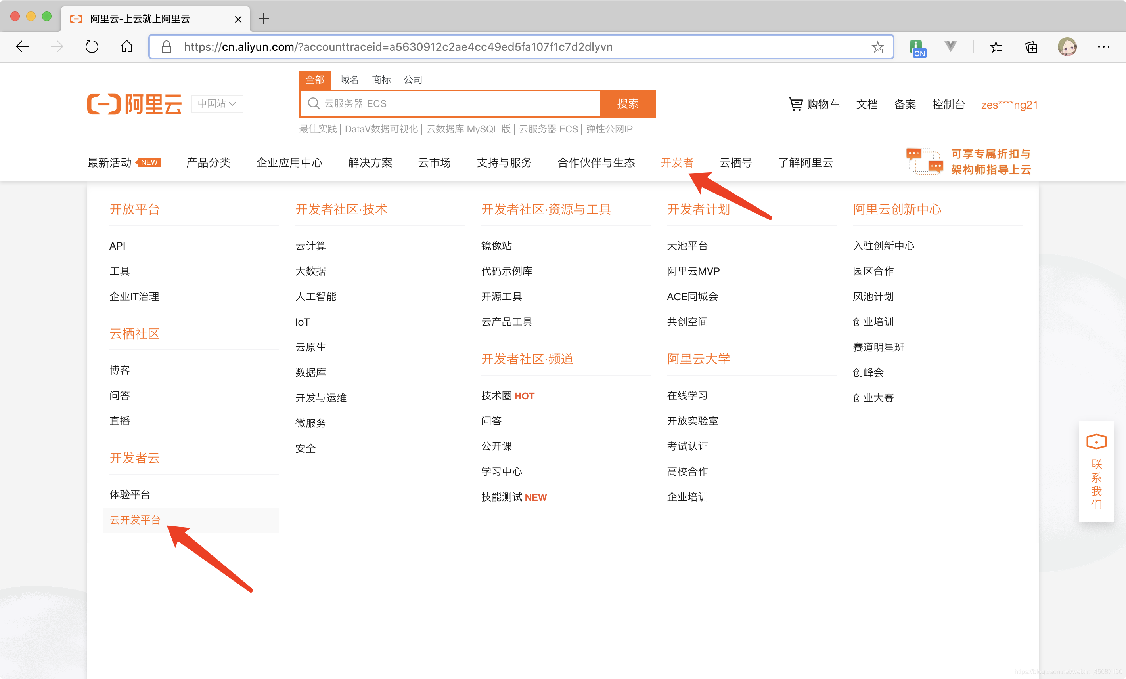This screenshot has width=1126, height=679.
Task: Click hot search term 最佳实践
Action: (x=318, y=129)
